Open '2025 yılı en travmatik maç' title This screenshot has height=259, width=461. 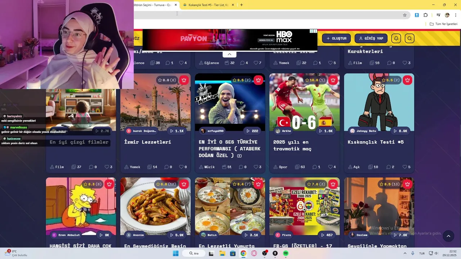[292, 145]
